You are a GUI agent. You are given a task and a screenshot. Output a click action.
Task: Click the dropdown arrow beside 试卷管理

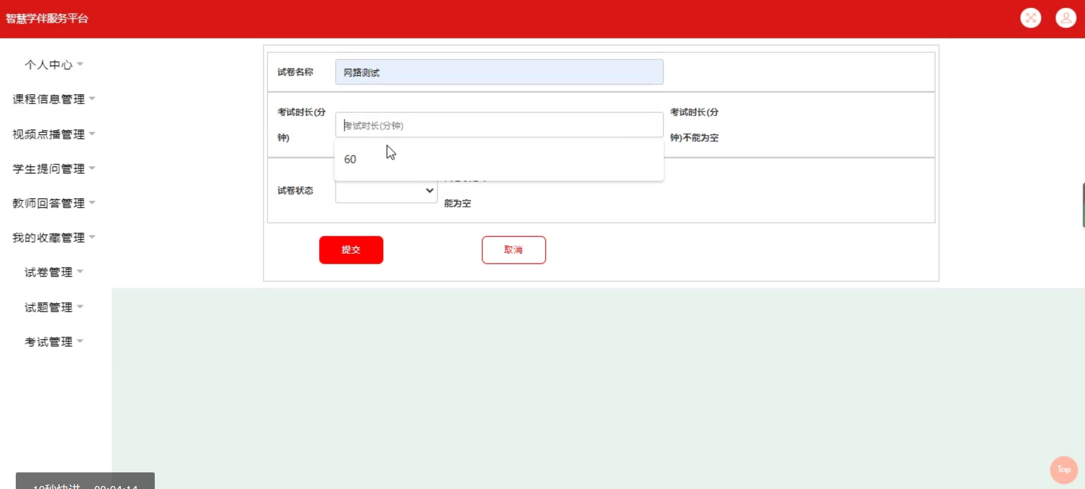click(x=80, y=271)
